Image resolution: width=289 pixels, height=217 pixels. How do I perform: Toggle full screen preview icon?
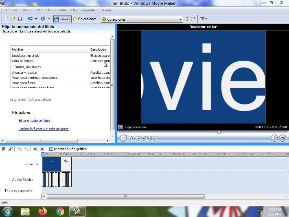click(121, 127)
